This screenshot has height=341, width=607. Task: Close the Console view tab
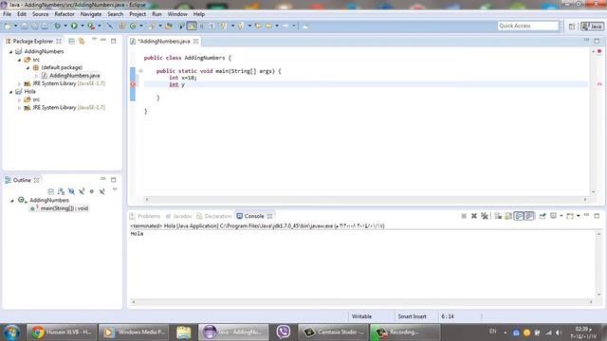[269, 216]
